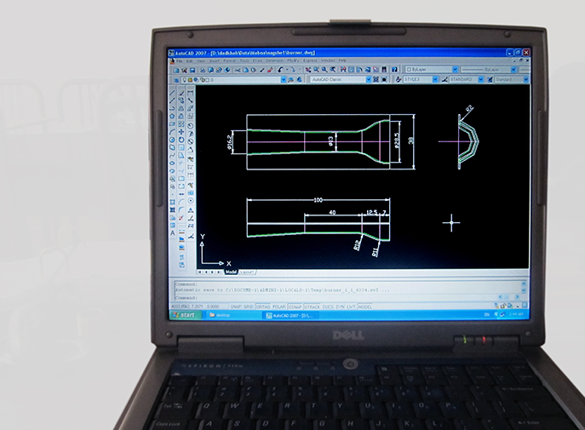The width and height of the screenshot is (585, 430).
Task: Click the Windows start button
Action: [184, 315]
